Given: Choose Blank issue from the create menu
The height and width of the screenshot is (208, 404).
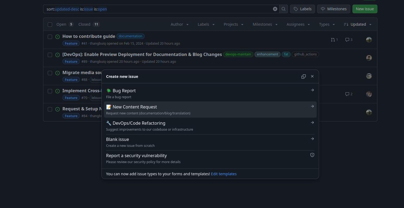Looking at the screenshot, I should pyautogui.click(x=117, y=139).
